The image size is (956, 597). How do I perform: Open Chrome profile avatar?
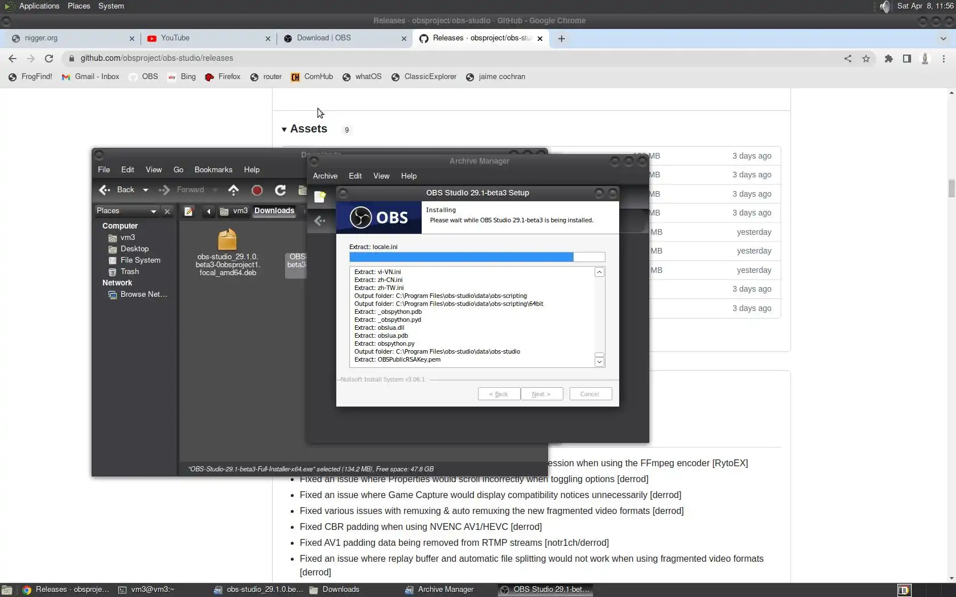point(925,58)
